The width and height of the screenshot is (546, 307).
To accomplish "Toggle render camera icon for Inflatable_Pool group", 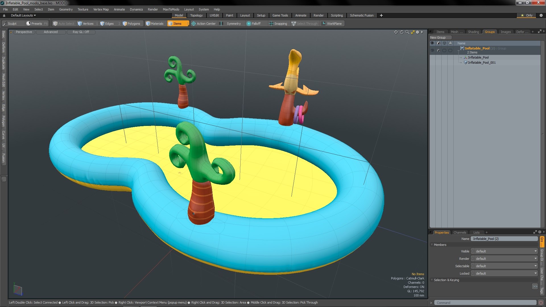I will coord(438,50).
